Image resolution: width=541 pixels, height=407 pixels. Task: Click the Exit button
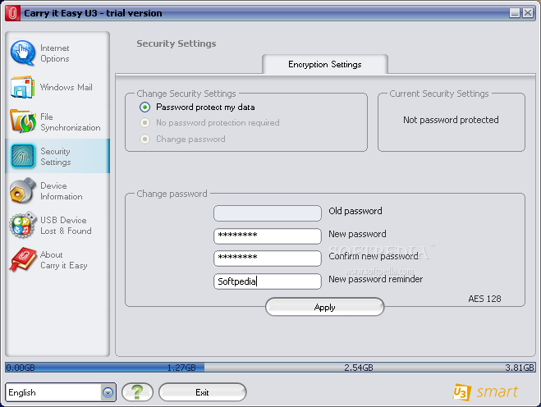(202, 392)
